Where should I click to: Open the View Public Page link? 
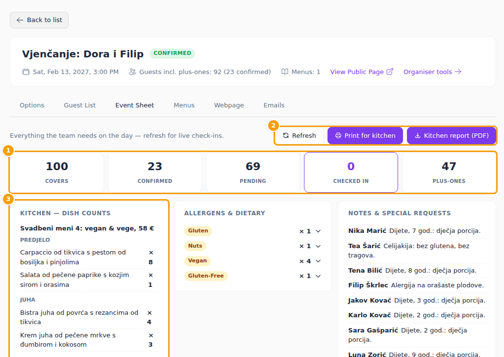[362, 72]
